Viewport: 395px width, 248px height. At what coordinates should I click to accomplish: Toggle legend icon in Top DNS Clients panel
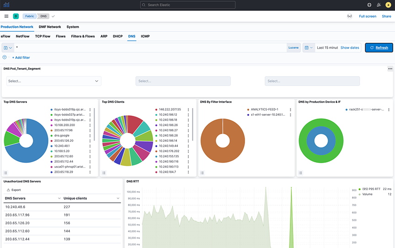coord(104,173)
